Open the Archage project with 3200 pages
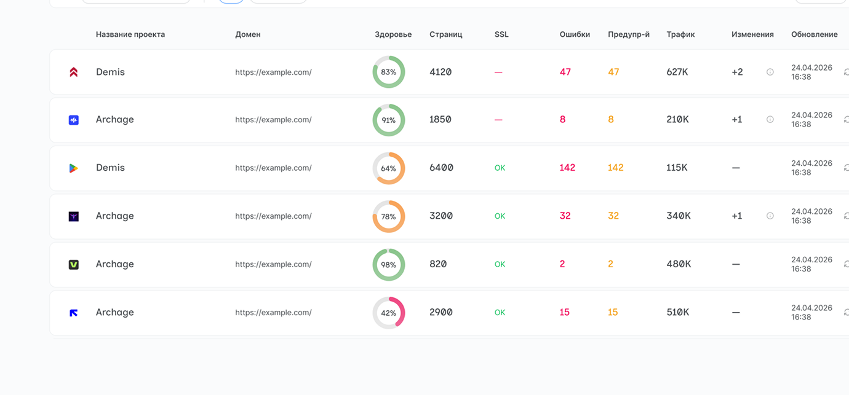Viewport: 849px width, 395px height. [115, 216]
